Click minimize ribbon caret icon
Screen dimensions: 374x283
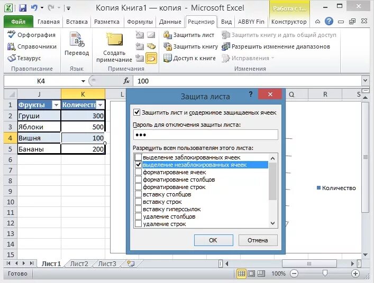tap(317, 22)
